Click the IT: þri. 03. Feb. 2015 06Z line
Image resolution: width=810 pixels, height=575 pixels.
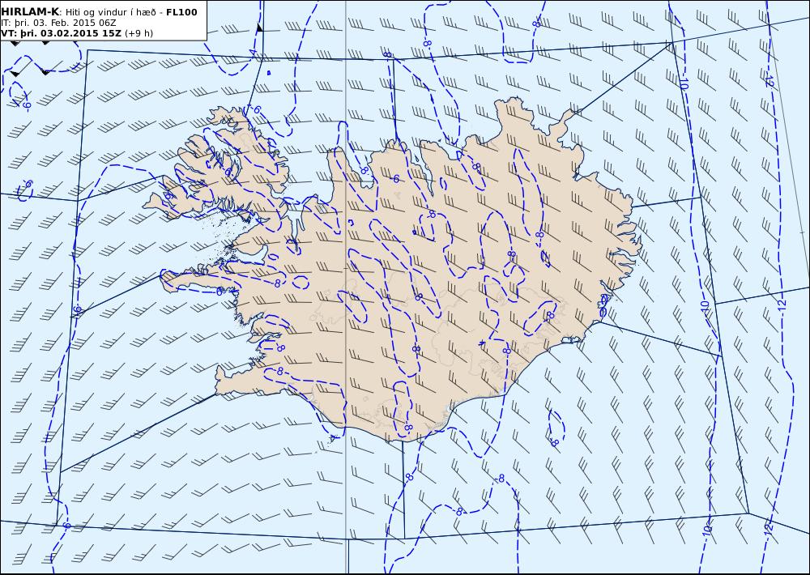tap(58, 23)
